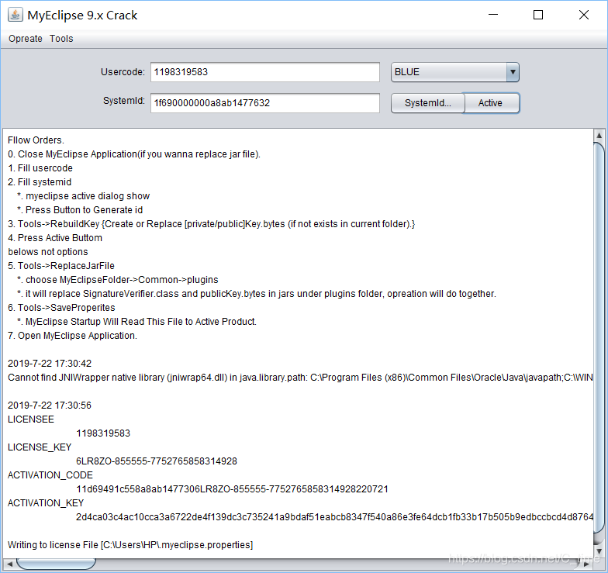Image resolution: width=608 pixels, height=573 pixels.
Task: Click the Active button
Action: pyautogui.click(x=491, y=102)
